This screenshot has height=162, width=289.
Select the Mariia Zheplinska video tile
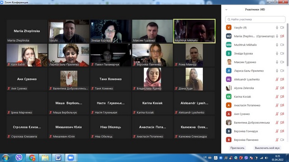(27, 31)
